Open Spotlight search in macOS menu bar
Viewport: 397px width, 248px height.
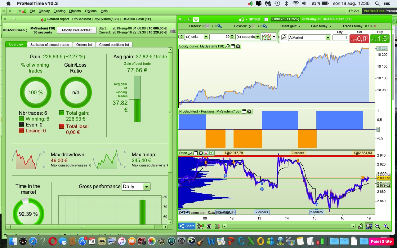[377, 3]
